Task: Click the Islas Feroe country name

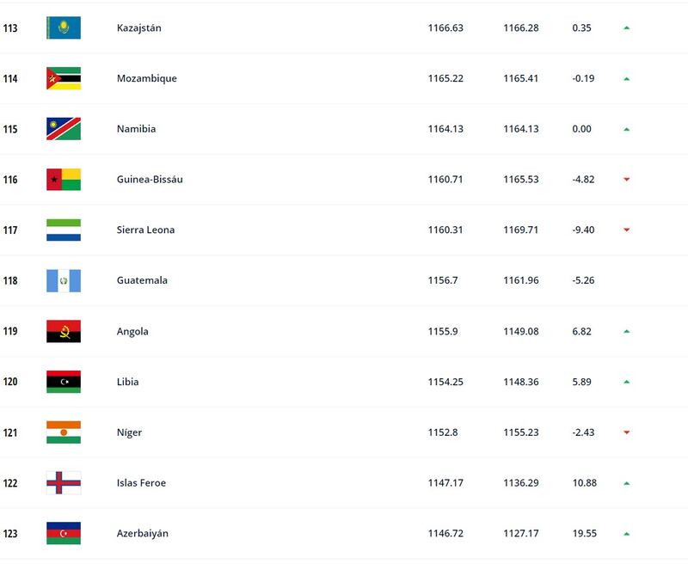Action: click(141, 482)
